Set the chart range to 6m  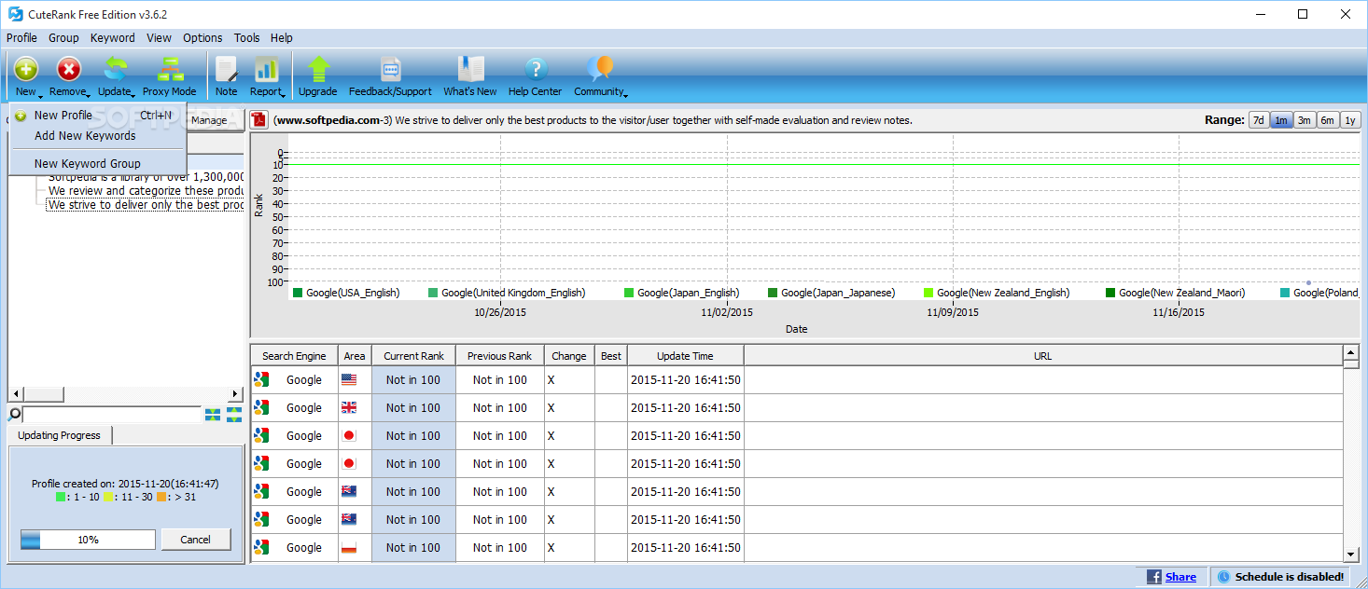1328,120
